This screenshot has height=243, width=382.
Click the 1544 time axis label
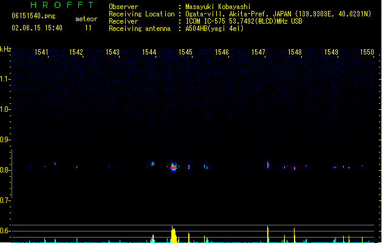149,52
